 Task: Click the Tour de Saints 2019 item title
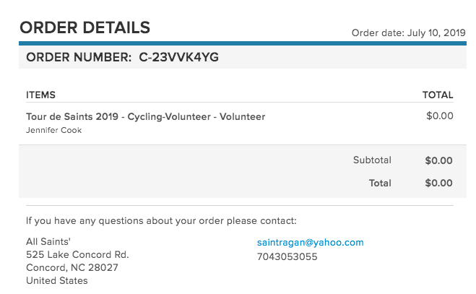(x=146, y=117)
